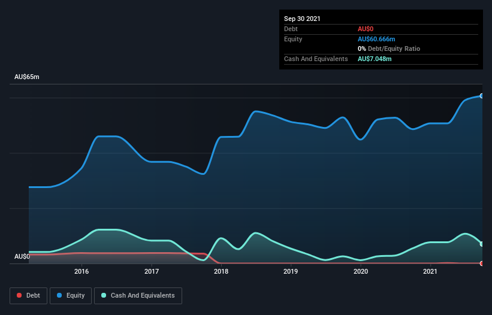Click the Debt row label in tooltip
This screenshot has height=315, width=492.
click(291, 29)
